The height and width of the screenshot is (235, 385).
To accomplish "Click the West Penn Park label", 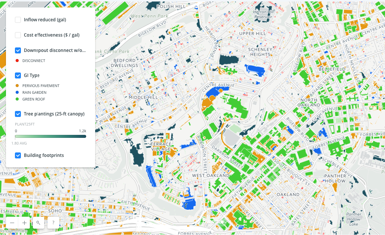I will click(150, 16).
